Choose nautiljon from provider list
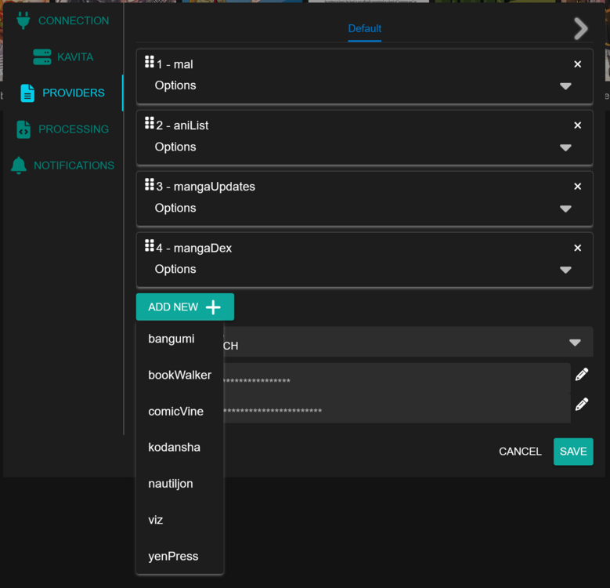The height and width of the screenshot is (588, 610). click(180, 484)
